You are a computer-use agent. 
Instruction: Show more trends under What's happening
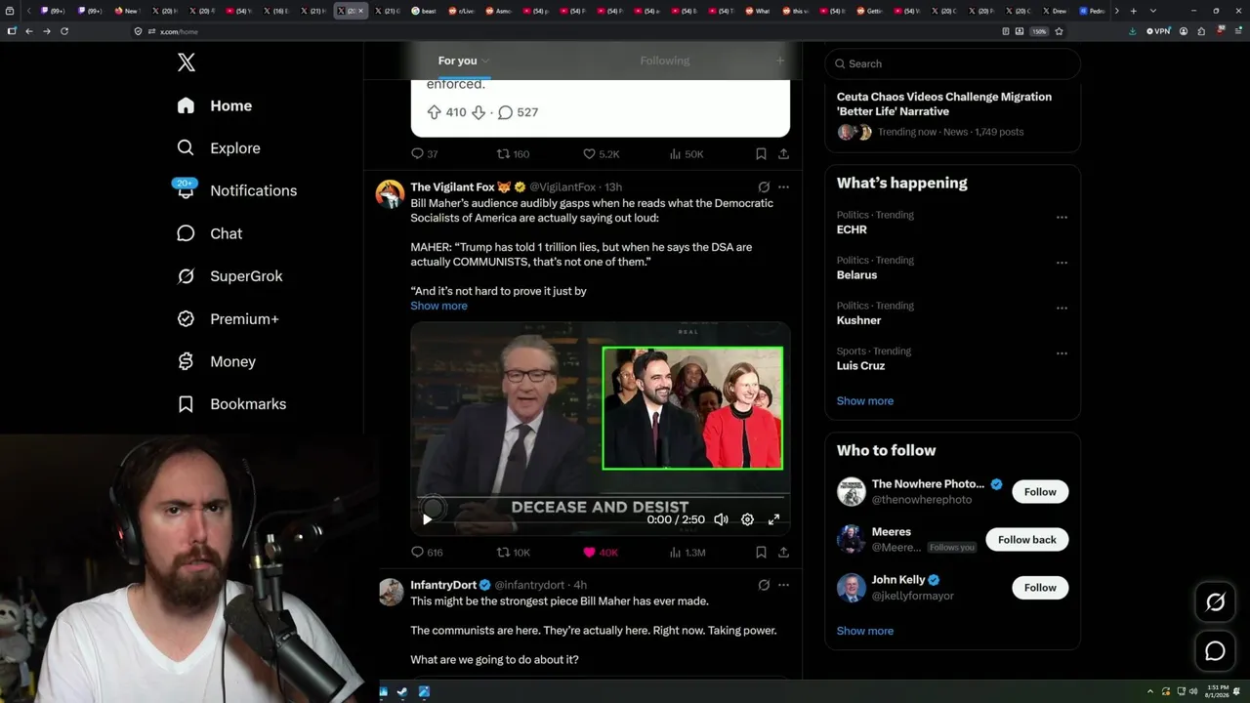point(864,401)
